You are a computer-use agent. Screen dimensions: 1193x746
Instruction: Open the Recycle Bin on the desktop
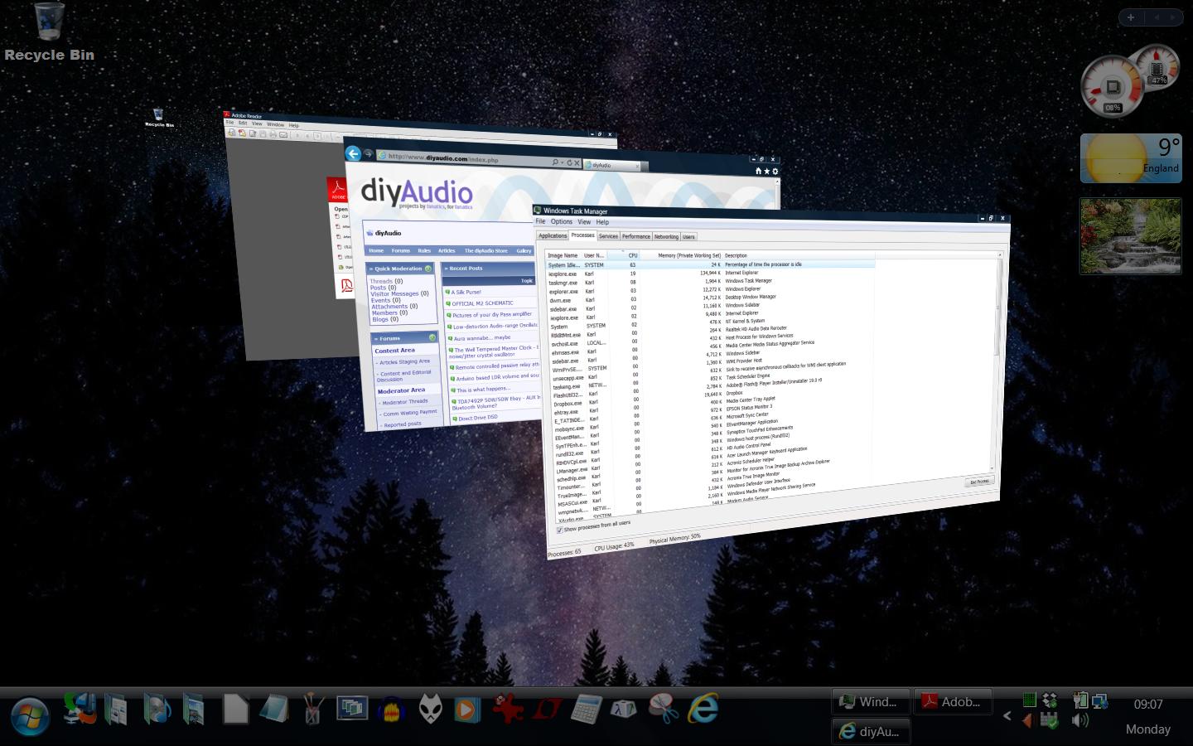tap(50, 31)
